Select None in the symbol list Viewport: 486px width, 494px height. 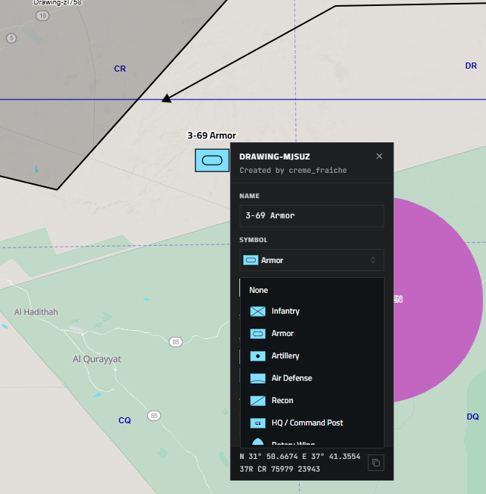312,290
